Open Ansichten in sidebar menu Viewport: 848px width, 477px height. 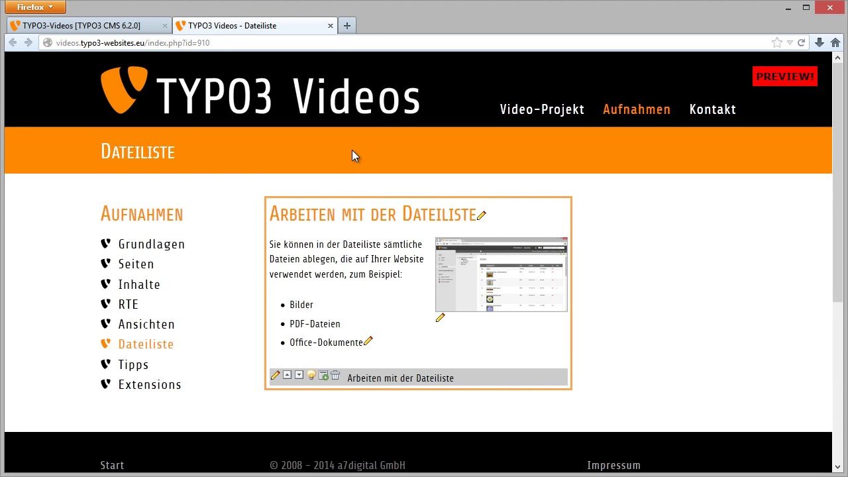coord(146,324)
